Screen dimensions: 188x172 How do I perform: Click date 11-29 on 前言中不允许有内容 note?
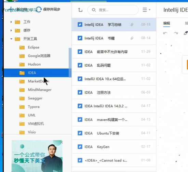146,52
